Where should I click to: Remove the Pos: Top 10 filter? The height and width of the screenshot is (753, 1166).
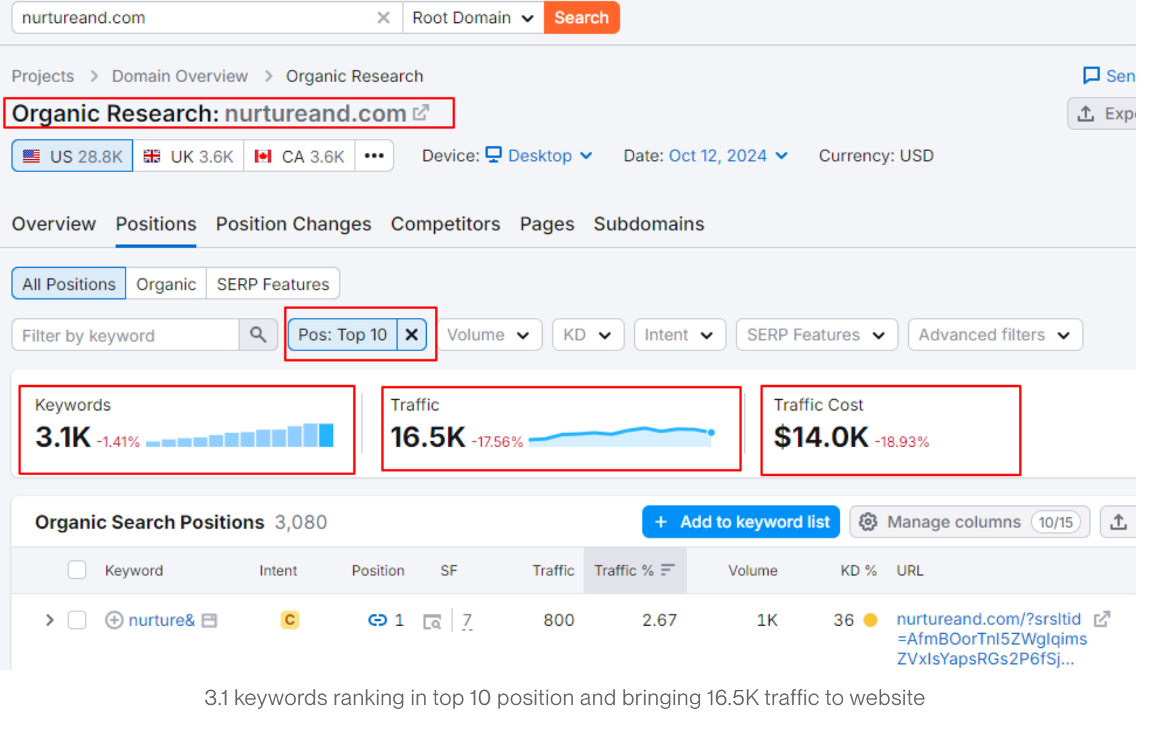click(412, 335)
